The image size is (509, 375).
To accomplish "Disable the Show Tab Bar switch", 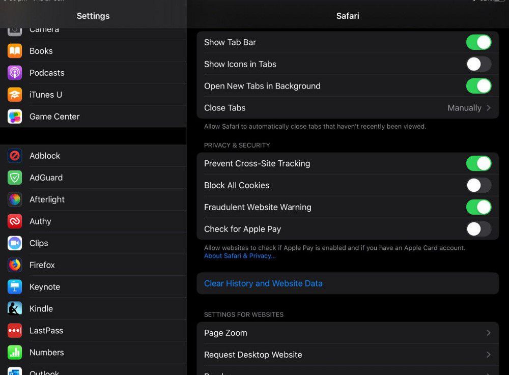I will click(x=478, y=42).
